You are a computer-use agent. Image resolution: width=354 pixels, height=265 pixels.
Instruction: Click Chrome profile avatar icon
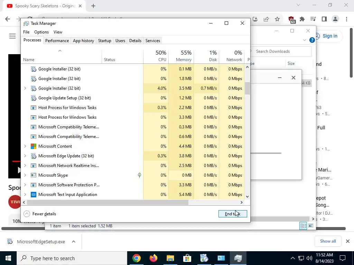pos(335,19)
